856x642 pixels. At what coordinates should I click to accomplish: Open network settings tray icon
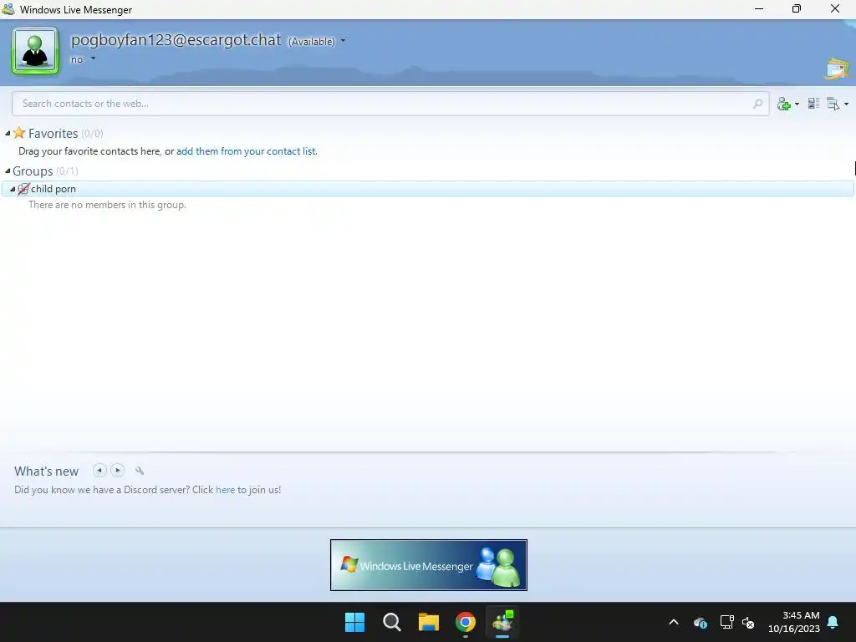point(726,622)
